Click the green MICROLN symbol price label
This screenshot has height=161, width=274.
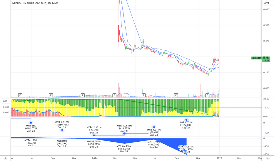click(256, 58)
